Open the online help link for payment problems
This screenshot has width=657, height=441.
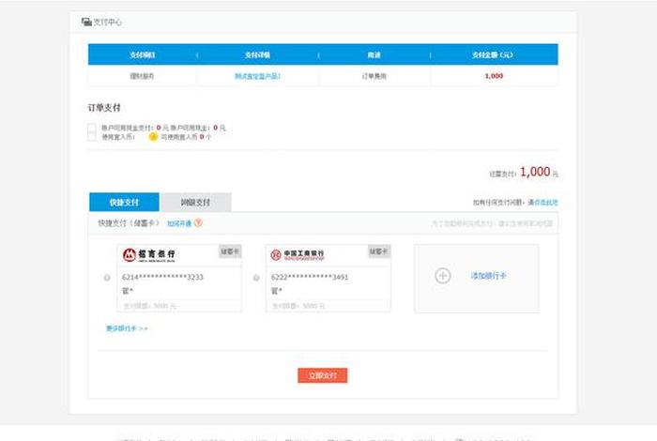(x=546, y=203)
